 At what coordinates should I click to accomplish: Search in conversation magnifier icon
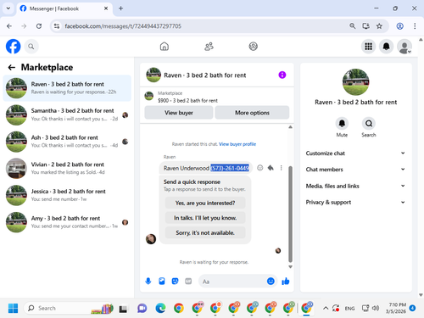tap(369, 124)
